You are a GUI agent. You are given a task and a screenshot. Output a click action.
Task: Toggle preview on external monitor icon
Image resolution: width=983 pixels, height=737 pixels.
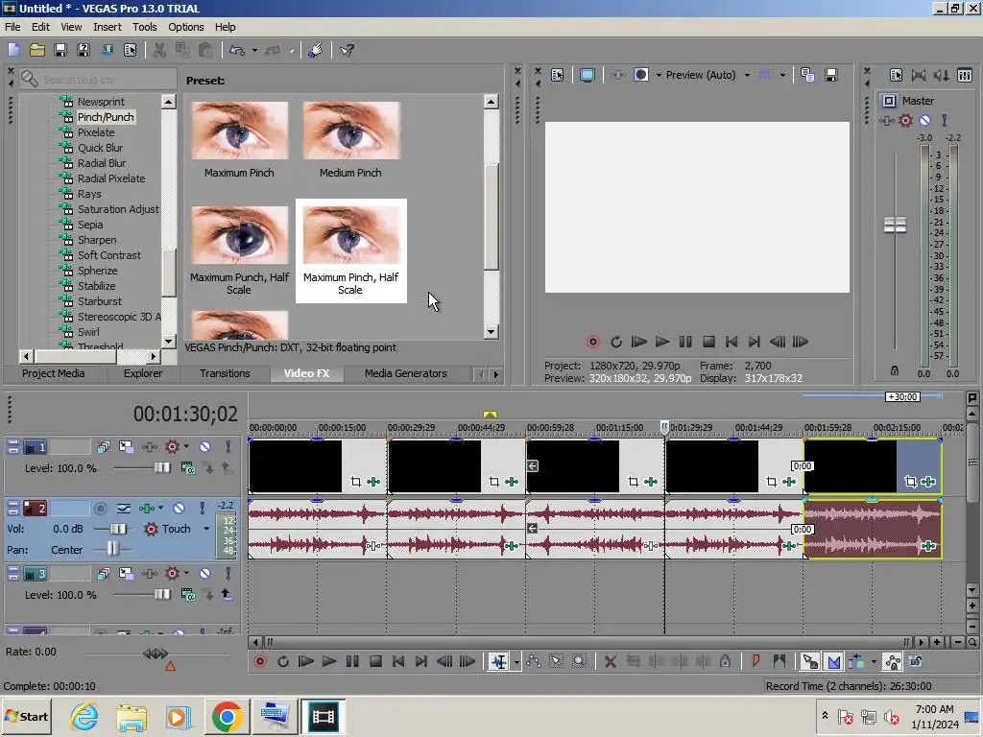point(587,75)
